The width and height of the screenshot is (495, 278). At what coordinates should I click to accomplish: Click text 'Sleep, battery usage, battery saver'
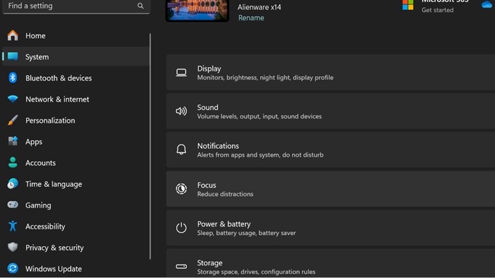click(246, 233)
